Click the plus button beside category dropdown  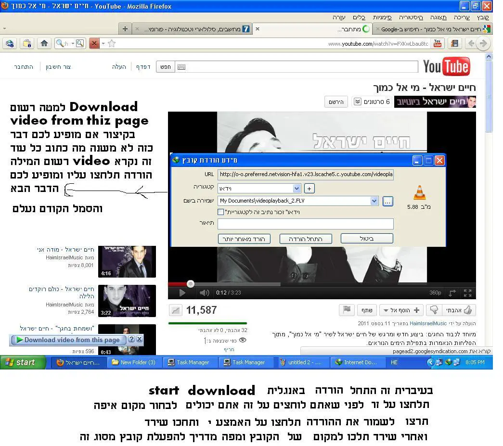310,188
